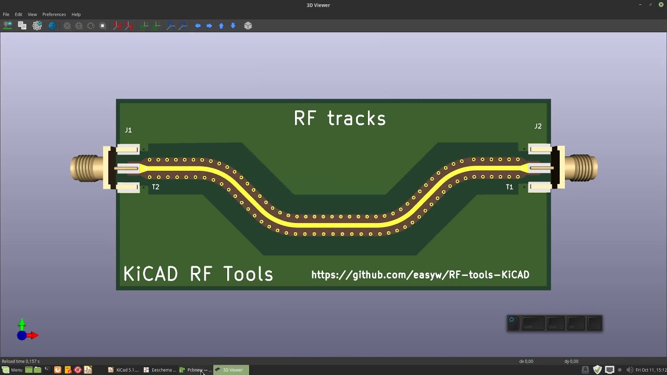Open the file manager folder icon
The width and height of the screenshot is (667, 375).
point(38,370)
